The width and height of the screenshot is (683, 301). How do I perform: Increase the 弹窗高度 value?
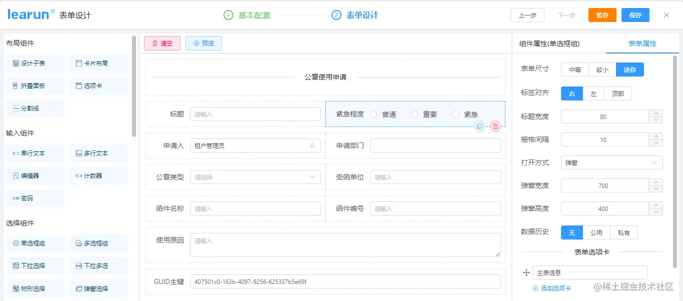click(655, 205)
